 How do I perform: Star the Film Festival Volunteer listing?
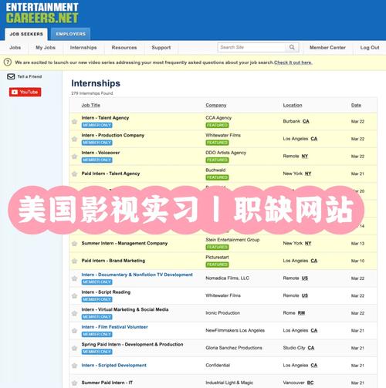74,331
